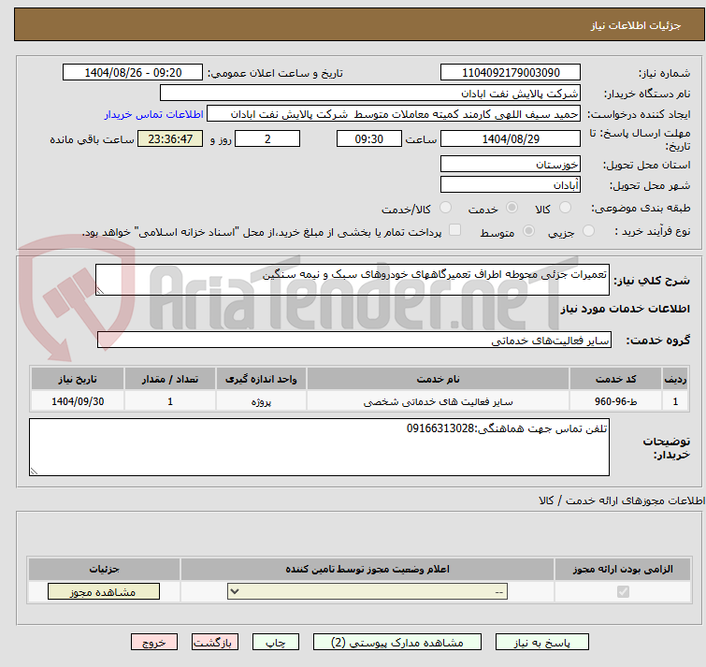Click the پاسخ به نیاز button
The height and width of the screenshot is (667, 706).
pyautogui.click(x=542, y=643)
